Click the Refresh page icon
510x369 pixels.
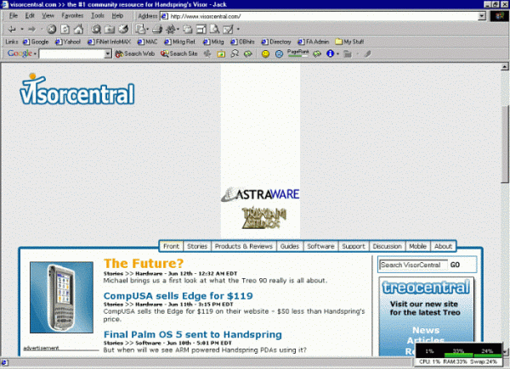pyautogui.click(x=64, y=29)
